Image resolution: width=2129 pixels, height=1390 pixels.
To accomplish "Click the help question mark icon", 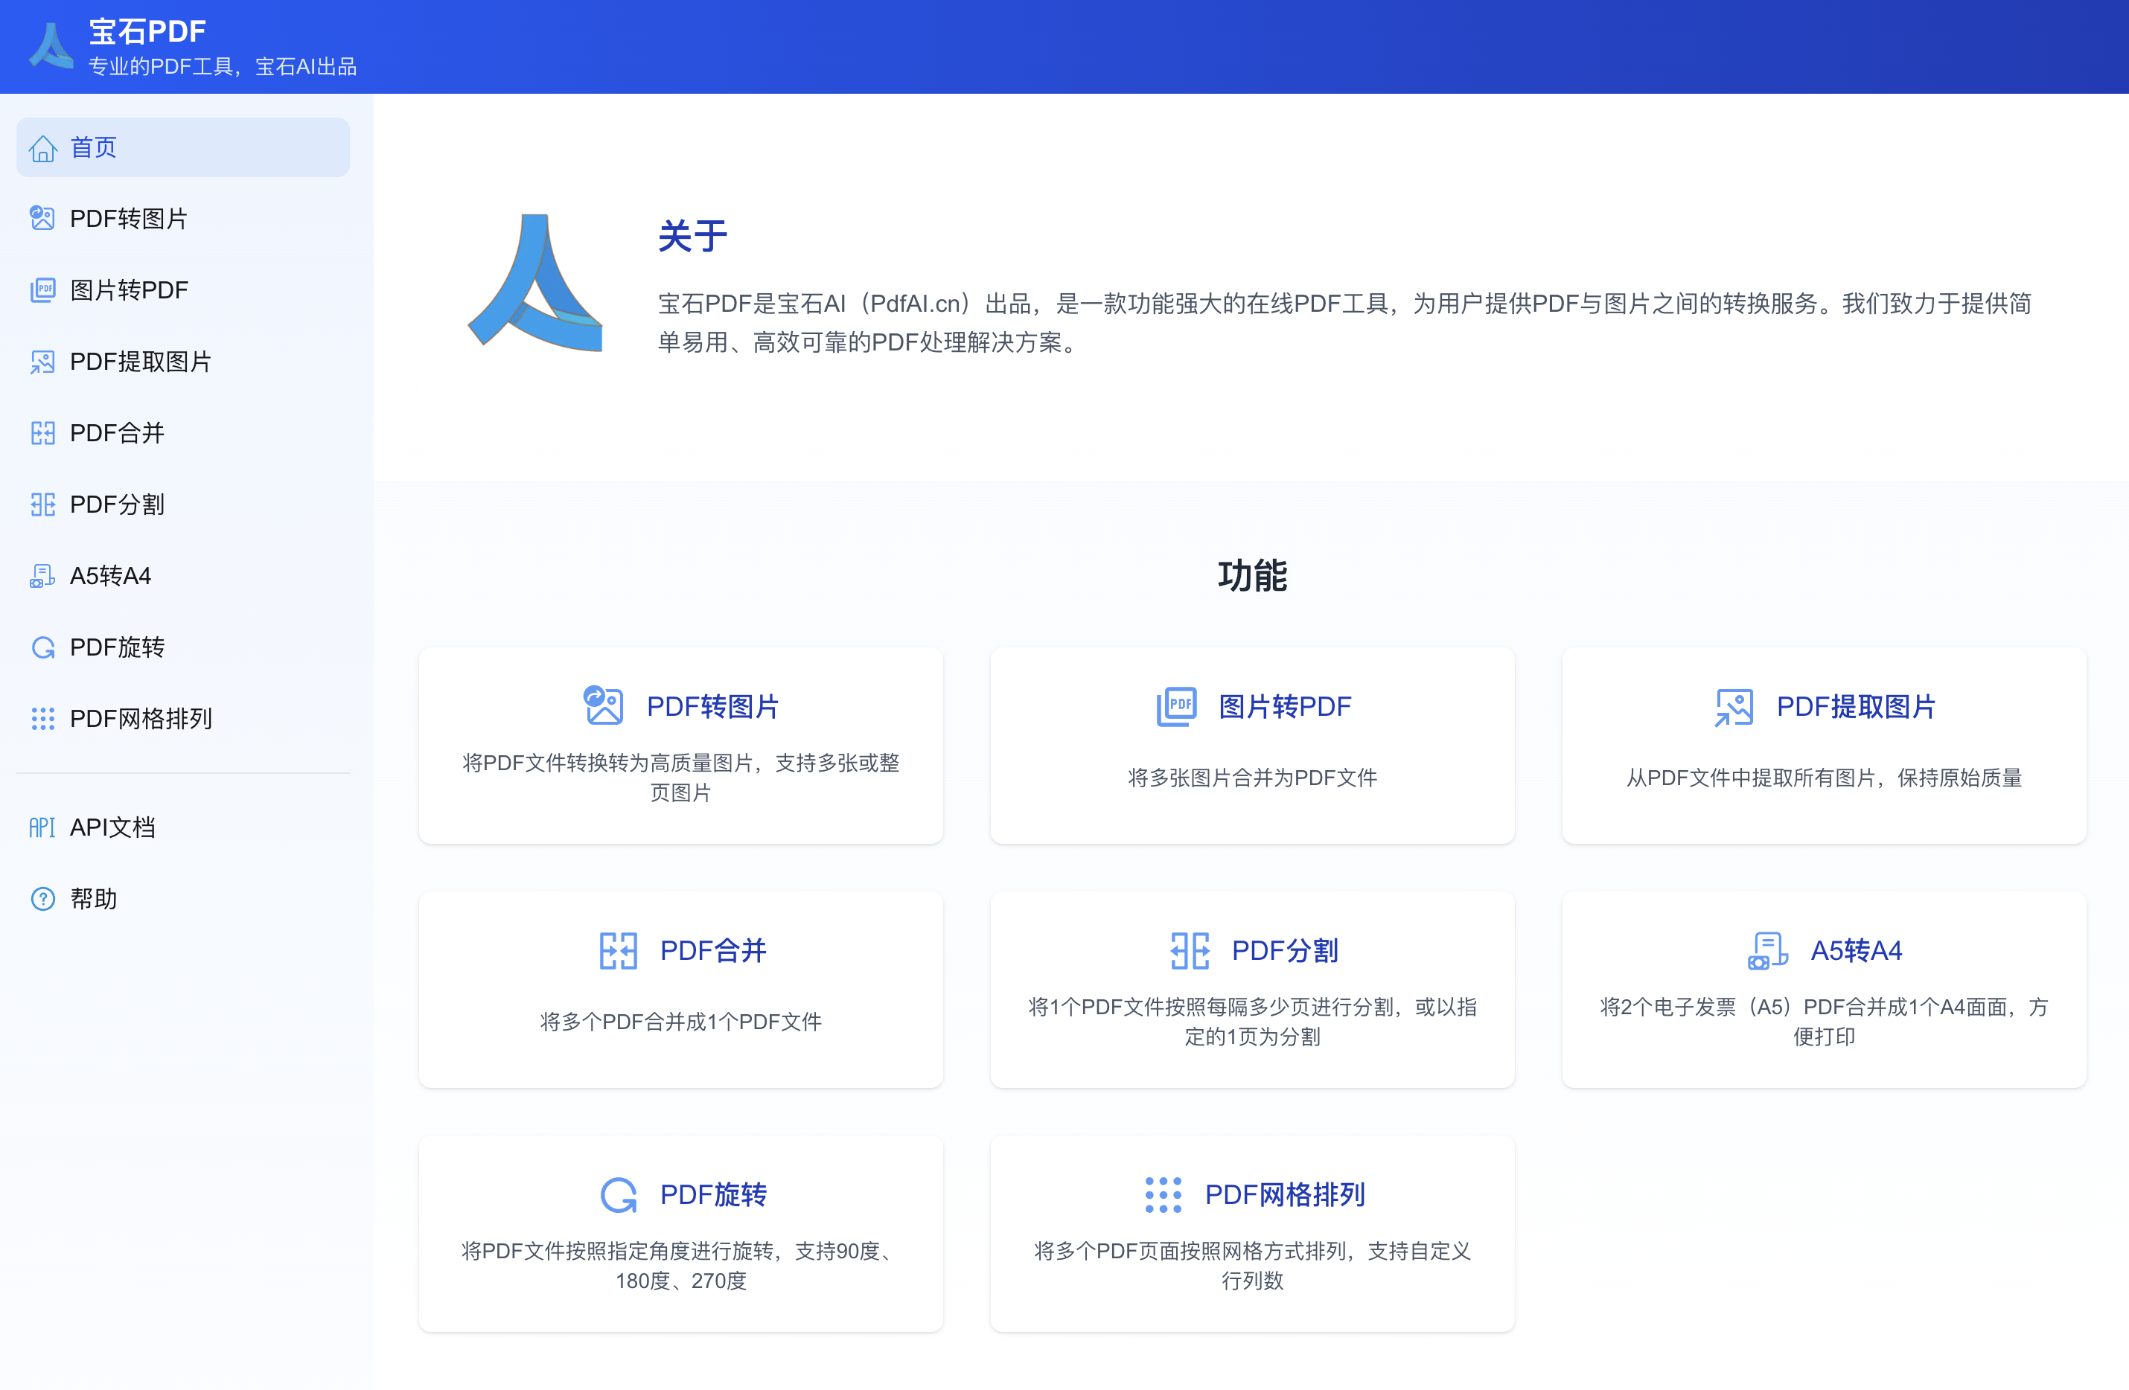I will tap(42, 899).
